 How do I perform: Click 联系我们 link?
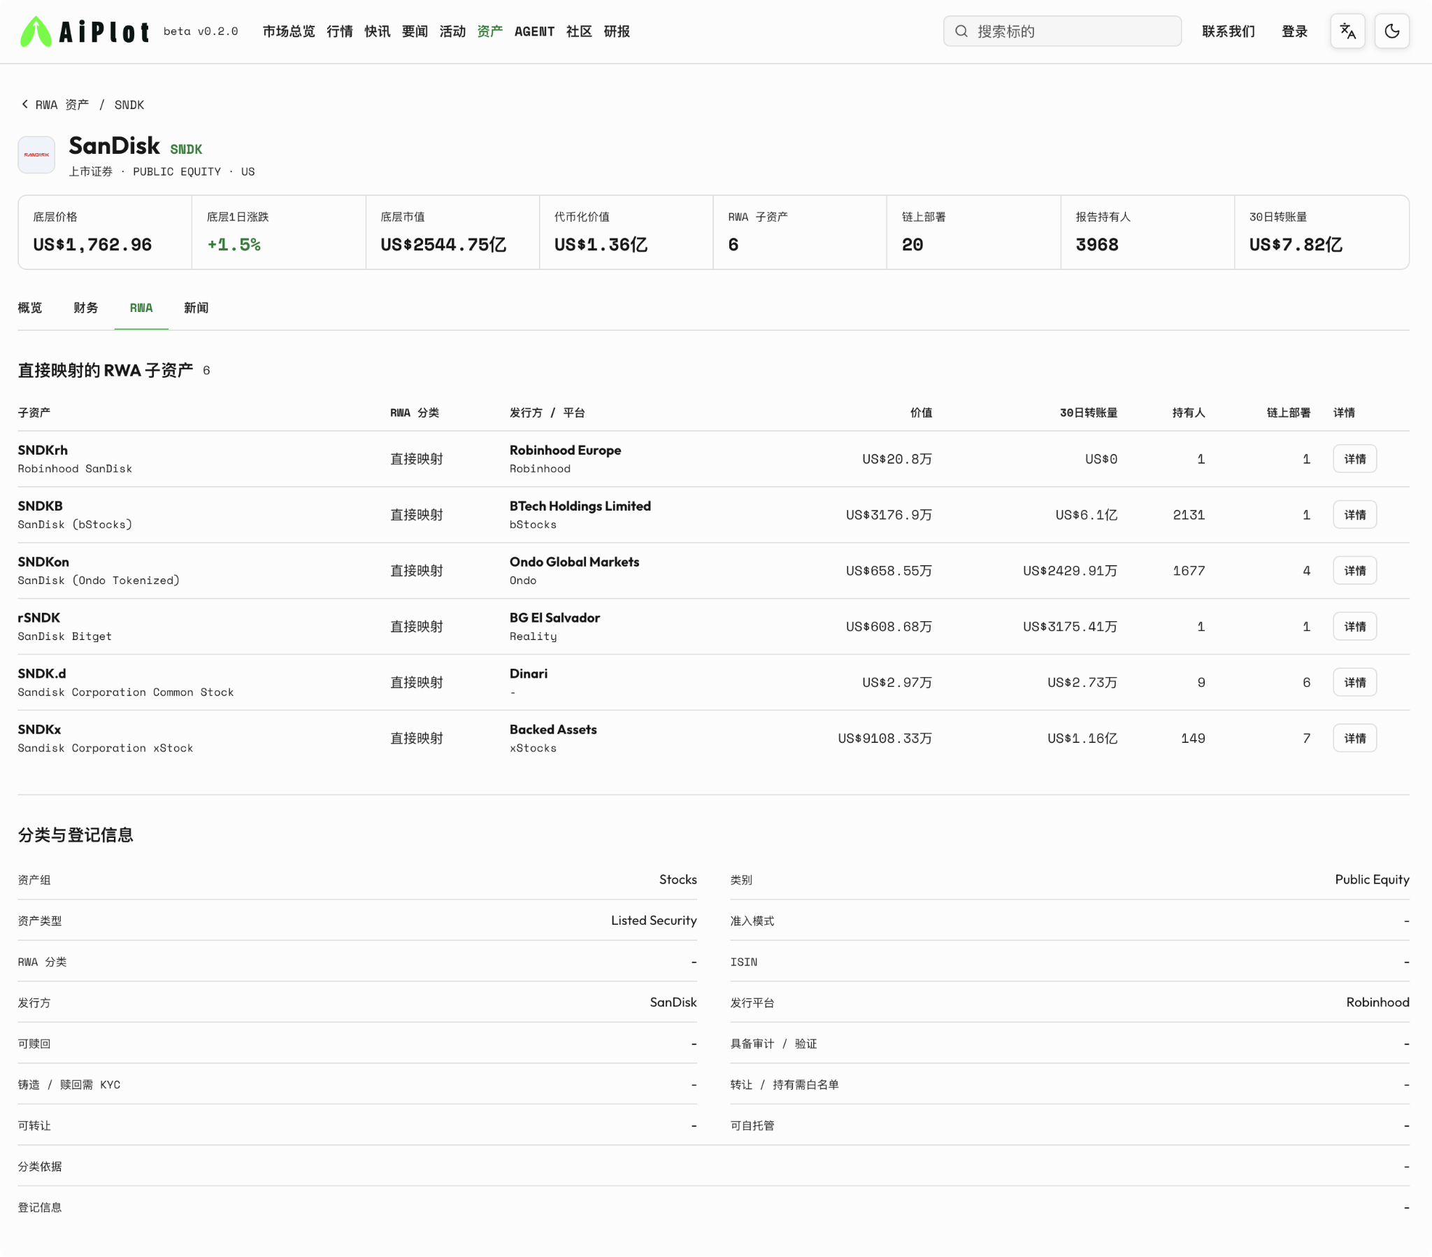point(1228,31)
